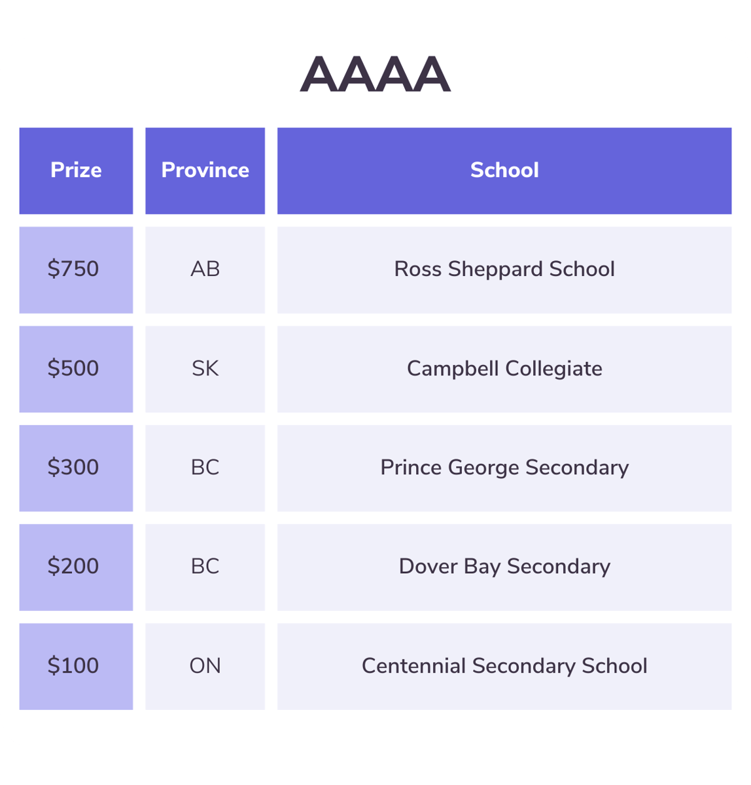Click the Prize column header

coord(76,170)
